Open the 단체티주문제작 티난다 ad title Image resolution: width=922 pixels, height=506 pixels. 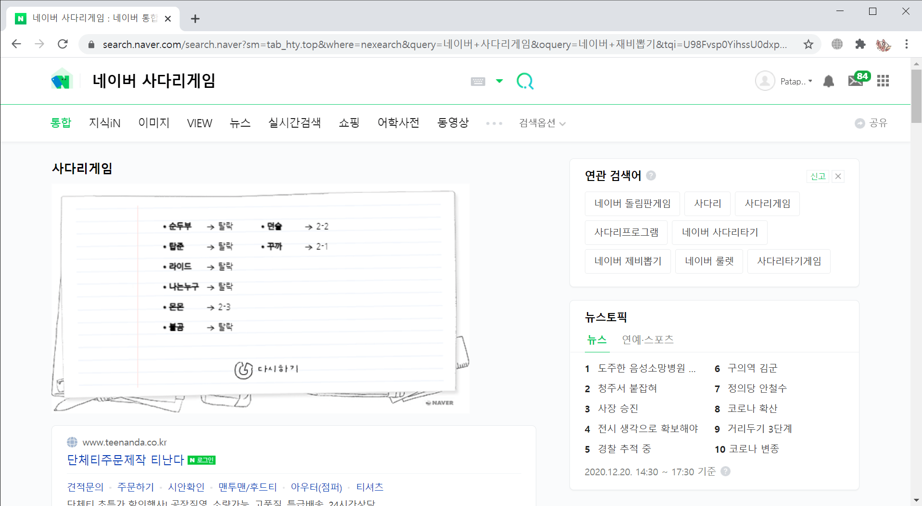tap(125, 460)
